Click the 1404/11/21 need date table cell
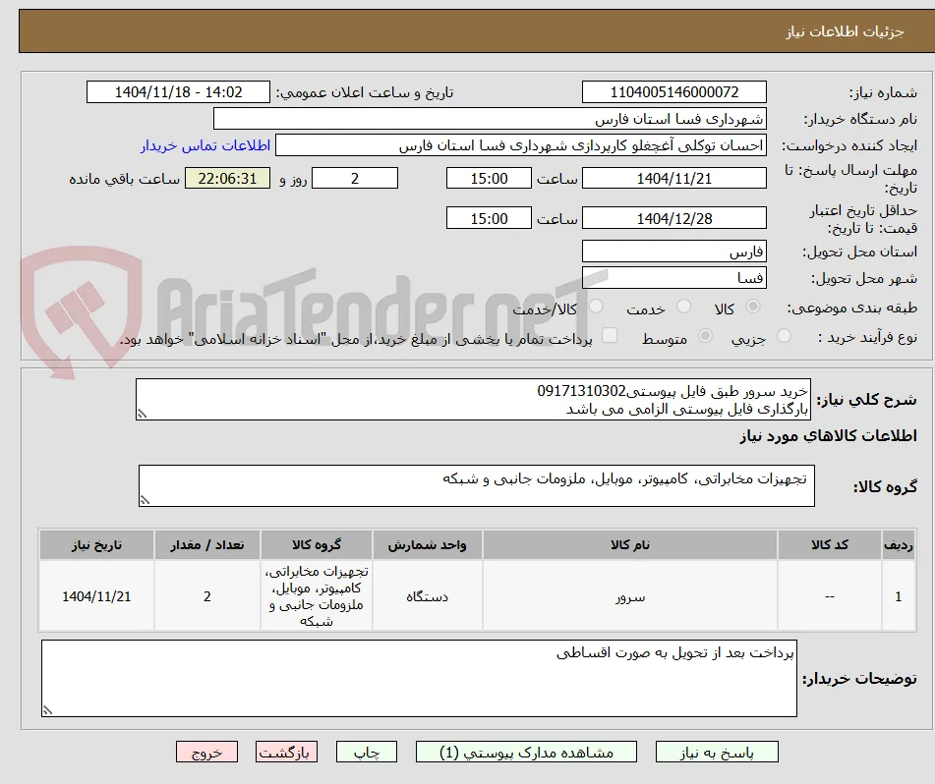935x784 pixels. click(x=96, y=595)
